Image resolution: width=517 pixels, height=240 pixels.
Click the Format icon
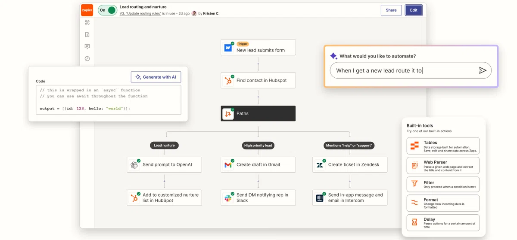pyautogui.click(x=414, y=203)
